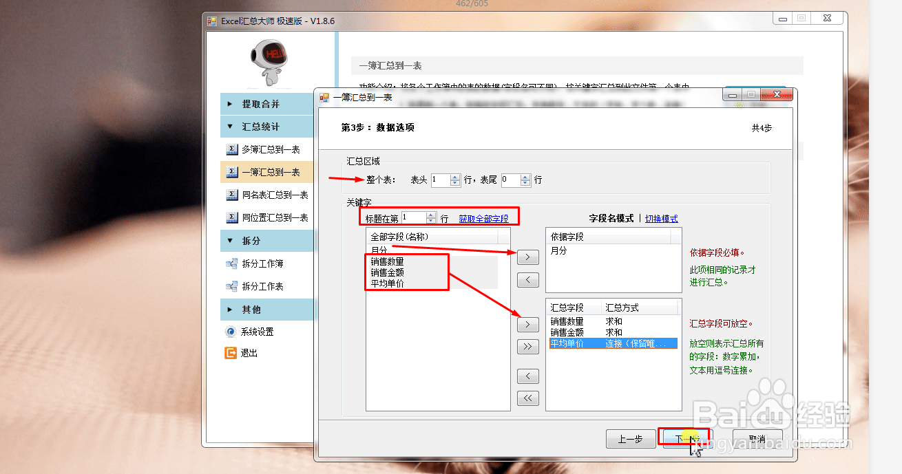The image size is (902, 474).
Task: Click the 拆分工作簿 split icon
Action: click(232, 263)
